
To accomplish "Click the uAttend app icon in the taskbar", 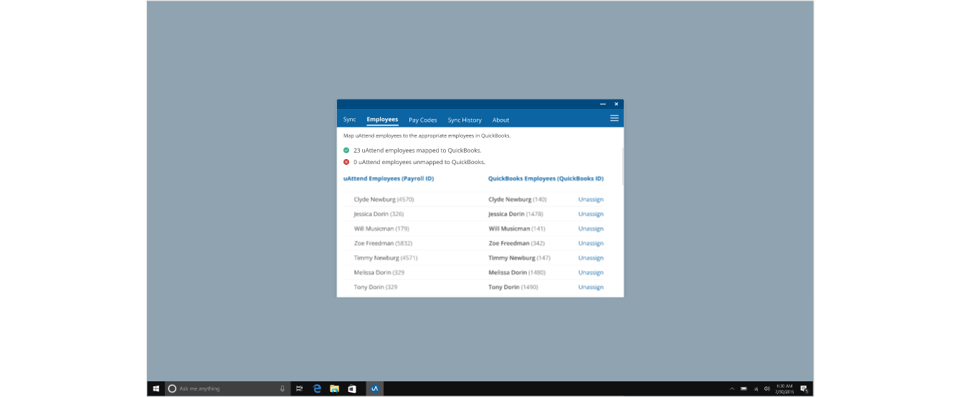I will 374,388.
